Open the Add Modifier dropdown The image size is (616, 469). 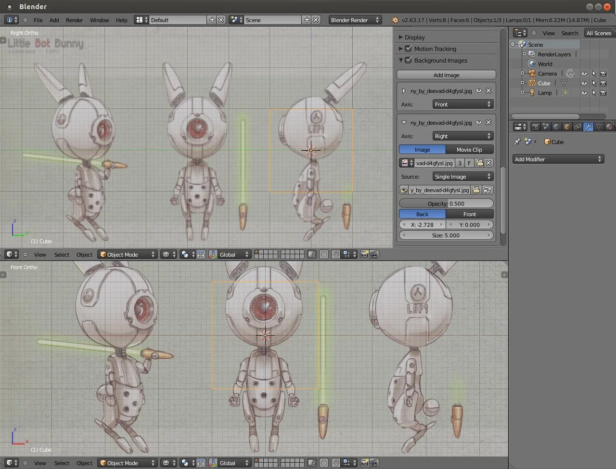(558, 159)
